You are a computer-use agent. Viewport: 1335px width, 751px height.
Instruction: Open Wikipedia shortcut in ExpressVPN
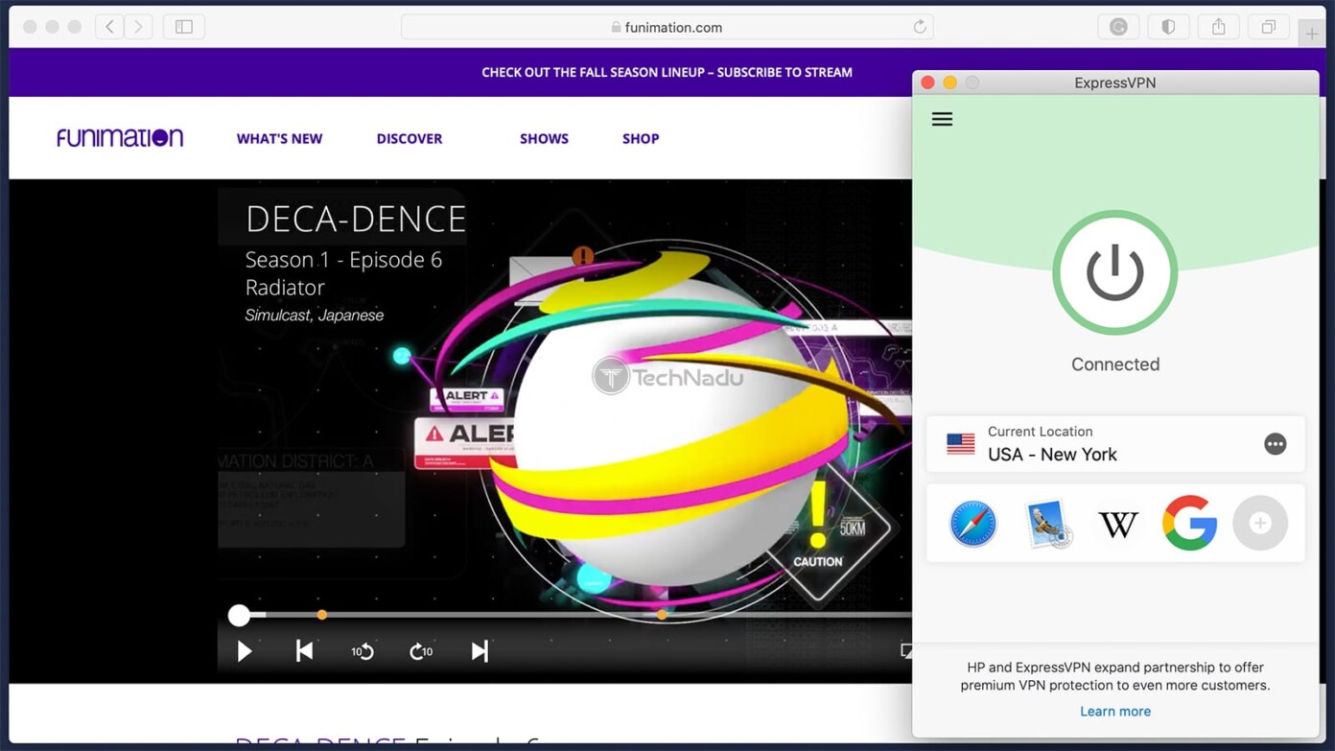click(1117, 525)
